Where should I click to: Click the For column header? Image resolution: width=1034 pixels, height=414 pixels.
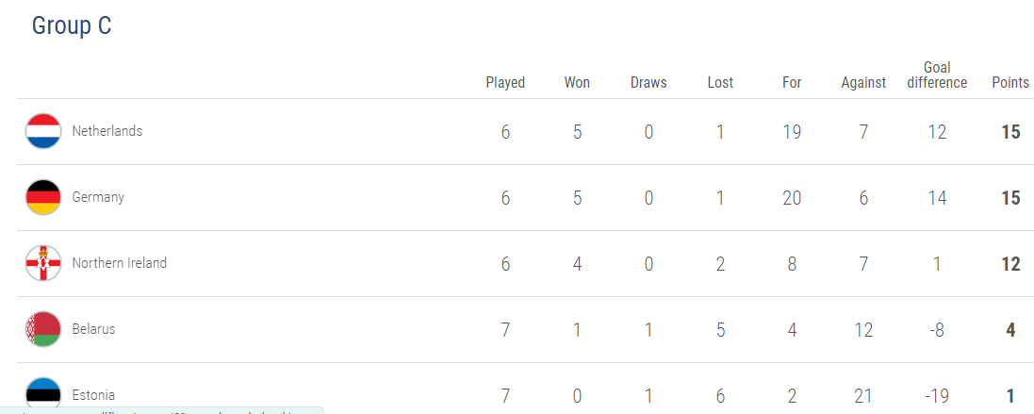click(792, 83)
